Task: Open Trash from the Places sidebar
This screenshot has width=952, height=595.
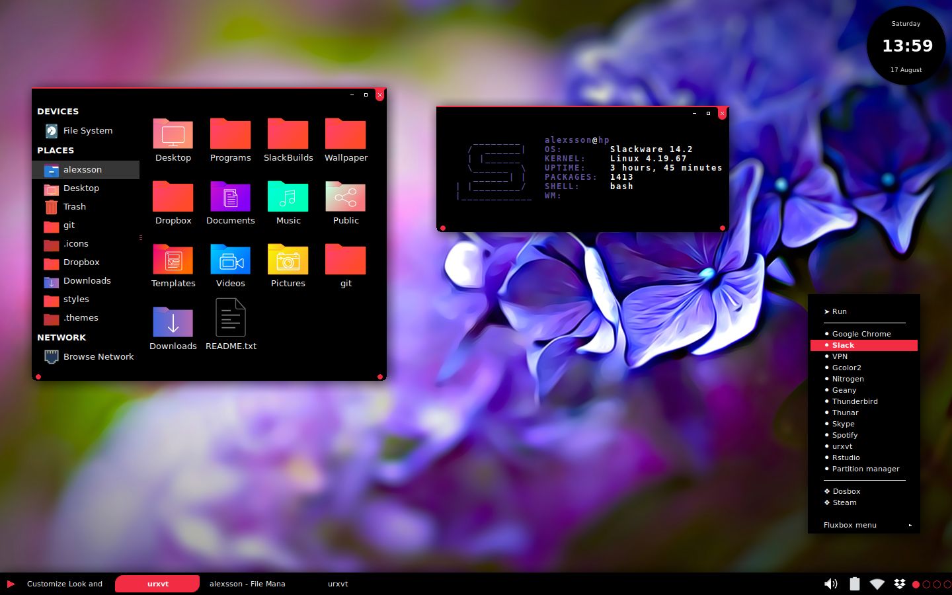Action: click(x=74, y=206)
